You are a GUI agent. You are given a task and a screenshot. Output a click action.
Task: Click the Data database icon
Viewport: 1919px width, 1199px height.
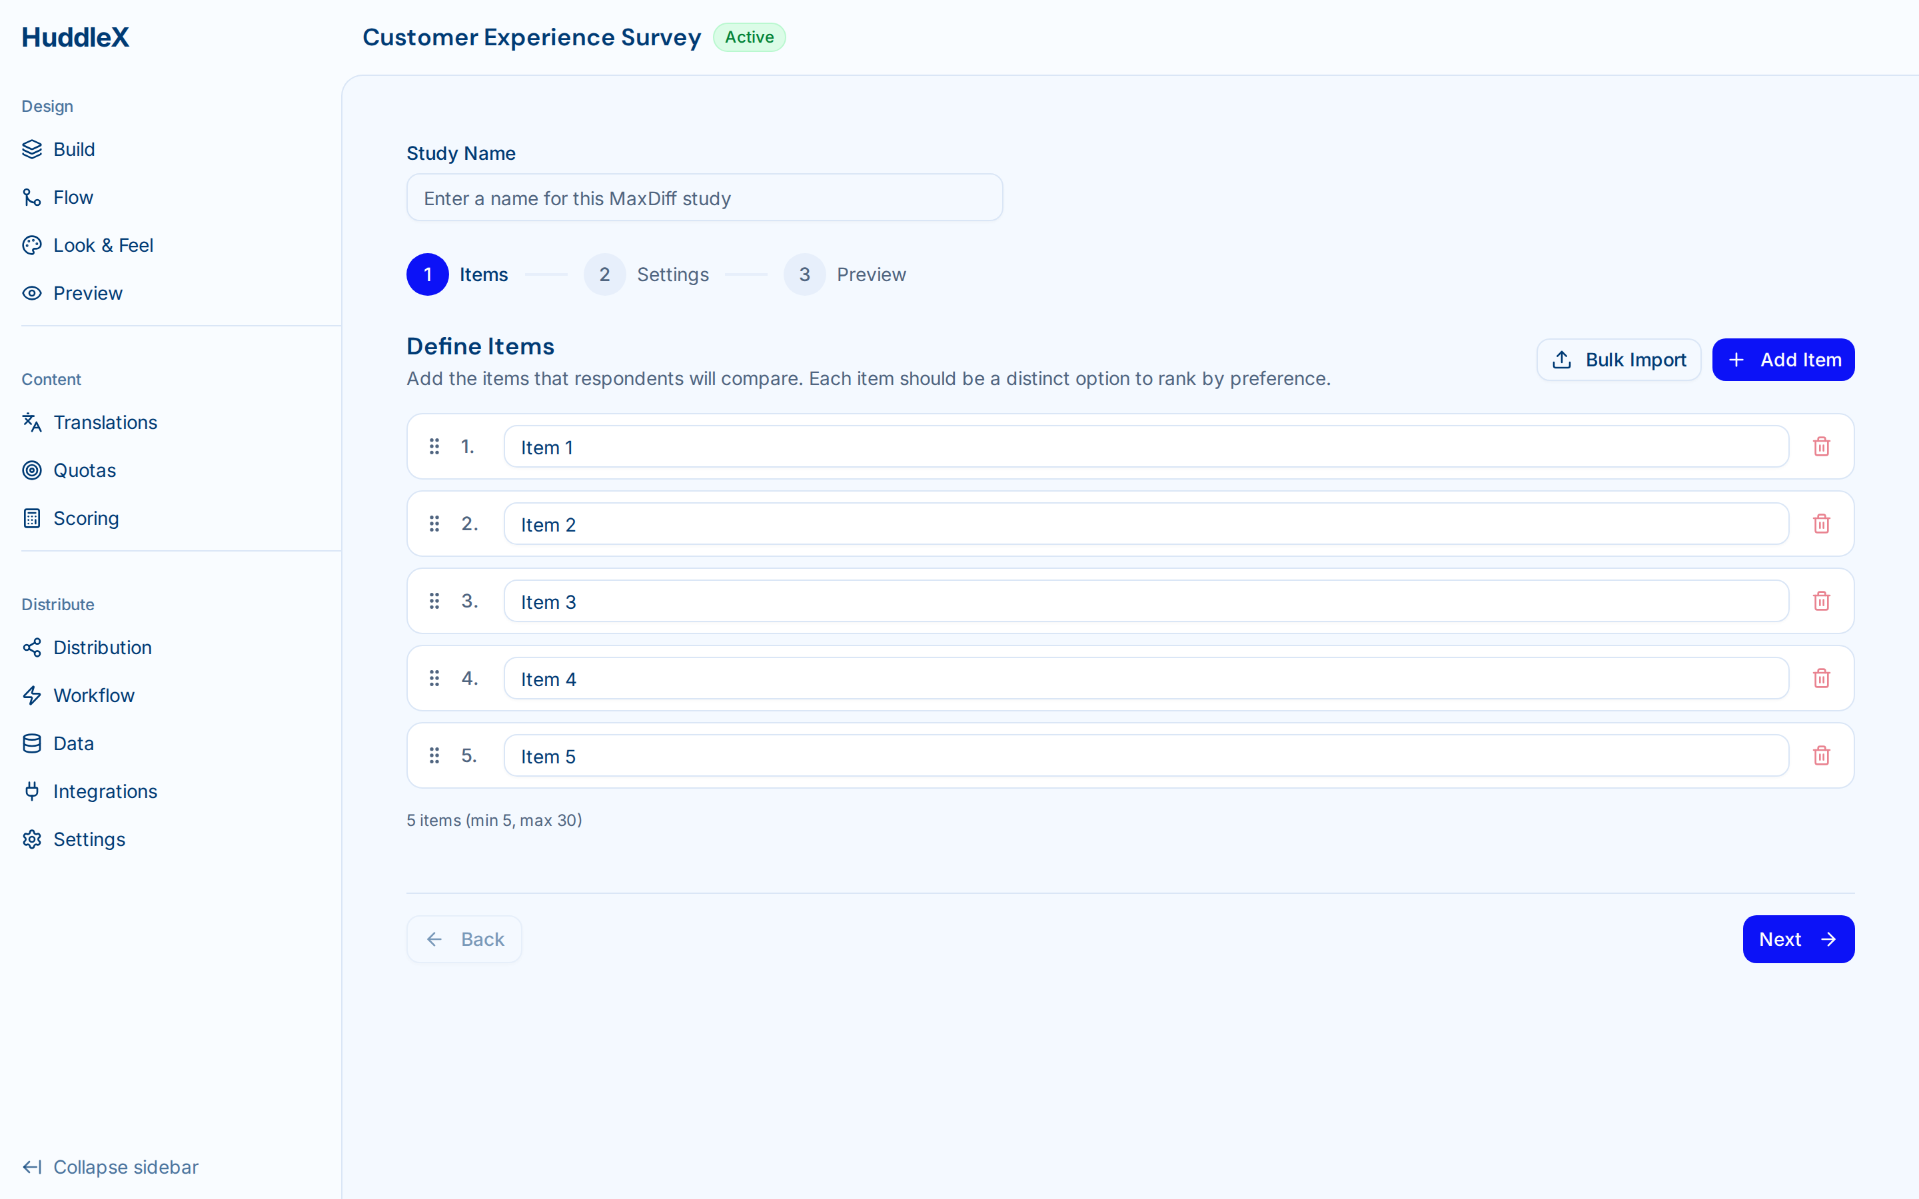[x=32, y=744]
